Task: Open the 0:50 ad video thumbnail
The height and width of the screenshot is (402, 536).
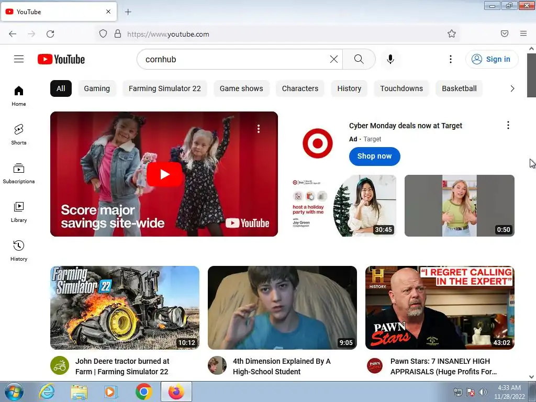Action: (460, 205)
